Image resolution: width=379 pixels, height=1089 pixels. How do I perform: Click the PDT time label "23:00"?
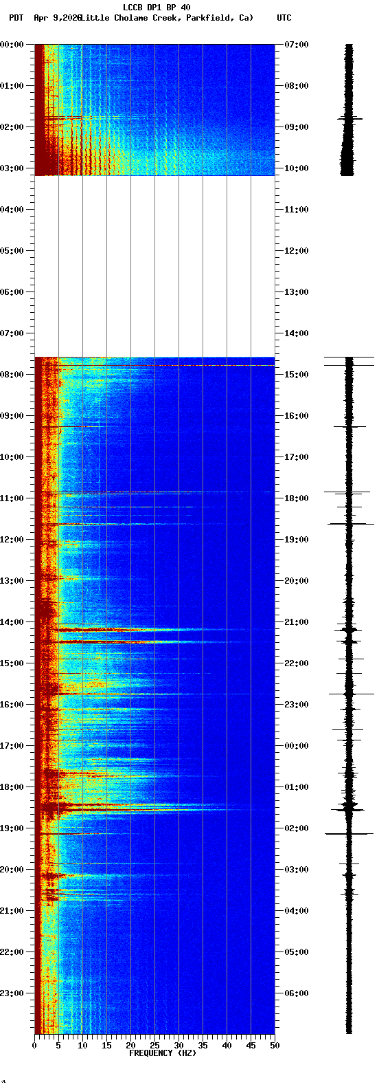click(x=11, y=993)
